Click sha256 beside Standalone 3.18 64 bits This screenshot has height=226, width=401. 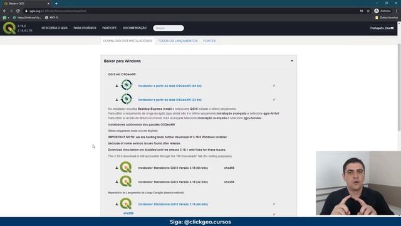click(229, 168)
